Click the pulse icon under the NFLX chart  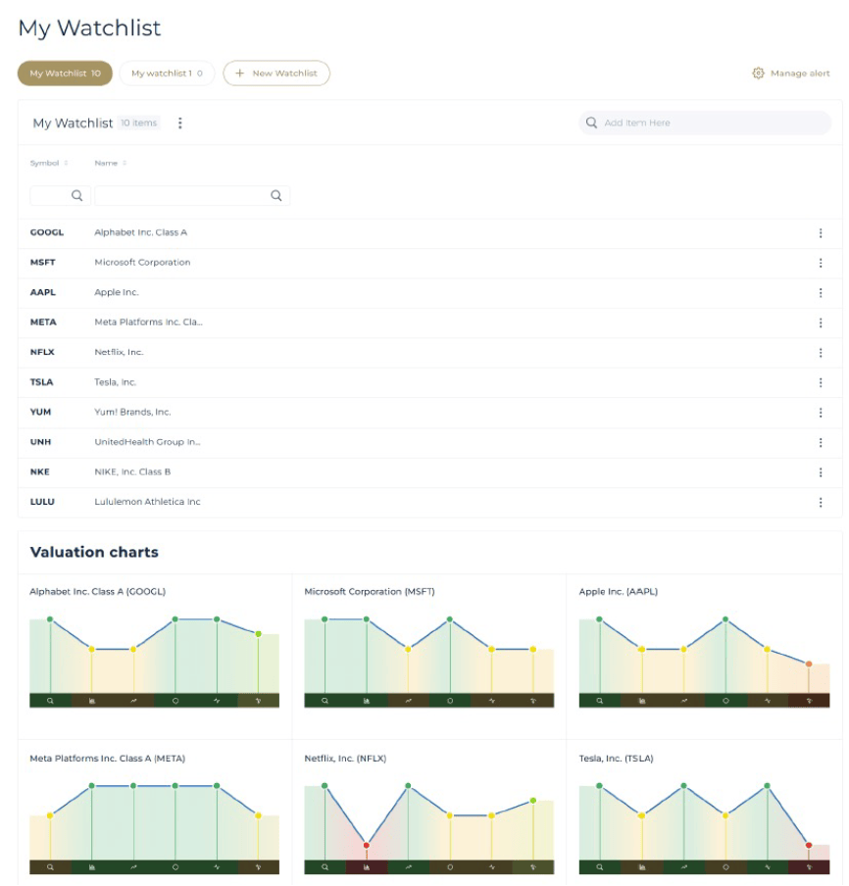click(492, 866)
